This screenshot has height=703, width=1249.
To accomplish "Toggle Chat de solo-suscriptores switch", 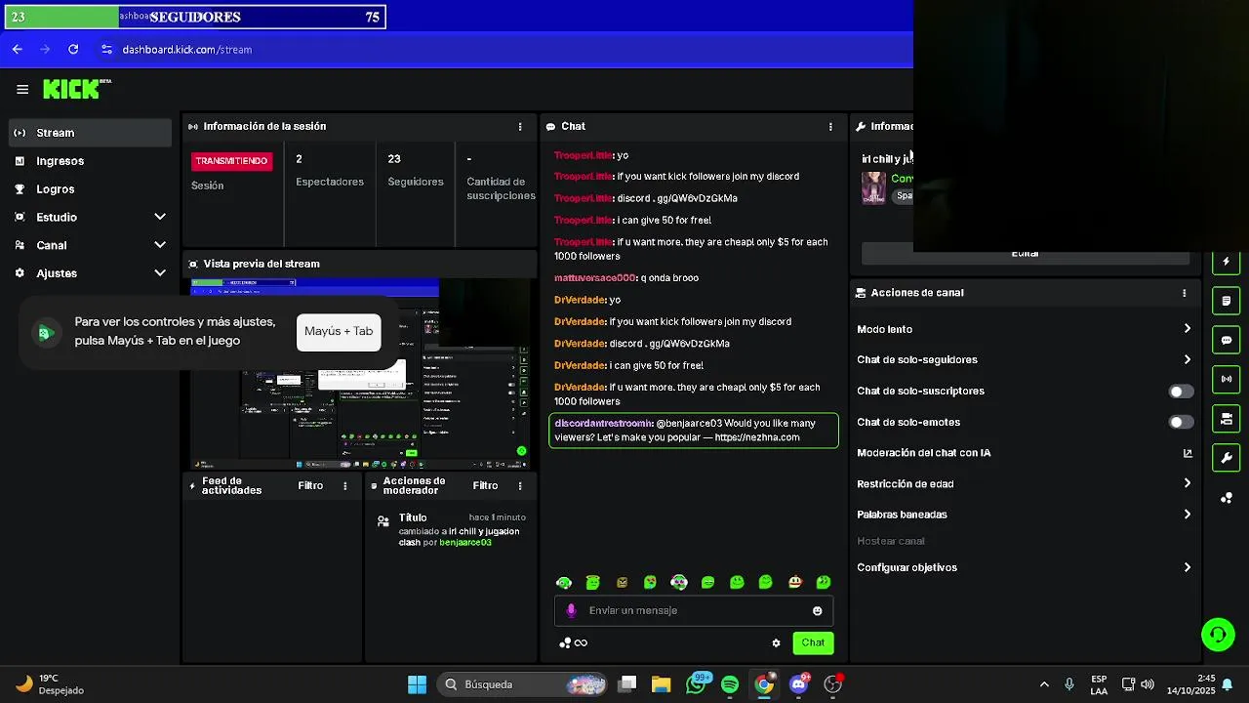I will (1181, 392).
